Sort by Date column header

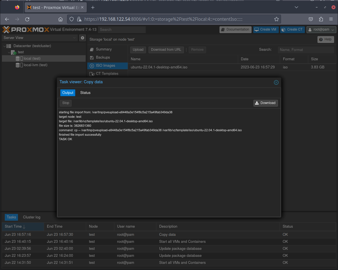click(259, 59)
